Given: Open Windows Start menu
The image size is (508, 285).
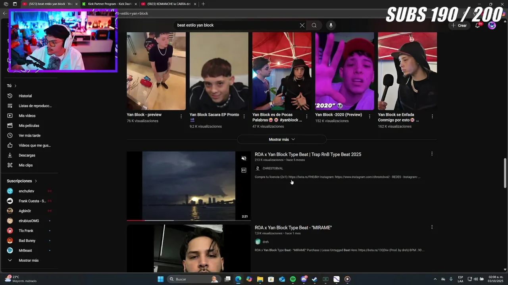Looking at the screenshot, I should [160, 279].
